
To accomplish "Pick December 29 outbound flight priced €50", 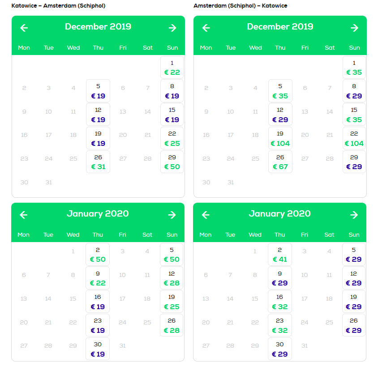I will (172, 162).
